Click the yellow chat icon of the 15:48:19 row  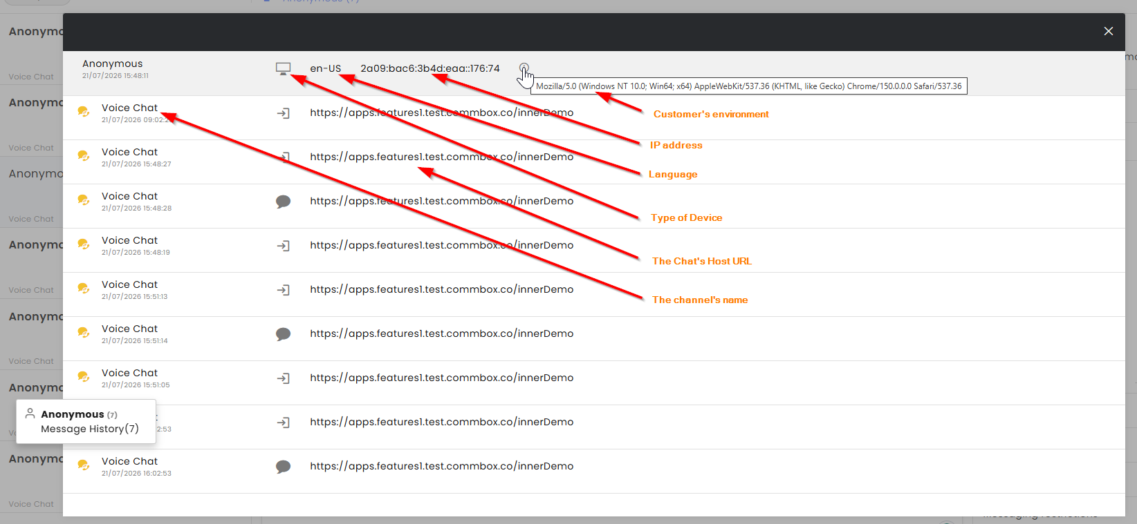click(84, 244)
